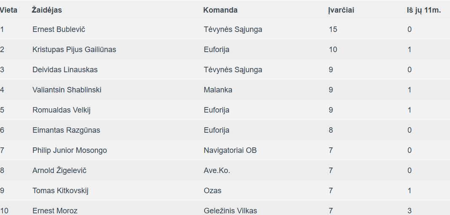Select the Ave.Ko. team
This screenshot has height=215, width=450.
tap(217, 170)
